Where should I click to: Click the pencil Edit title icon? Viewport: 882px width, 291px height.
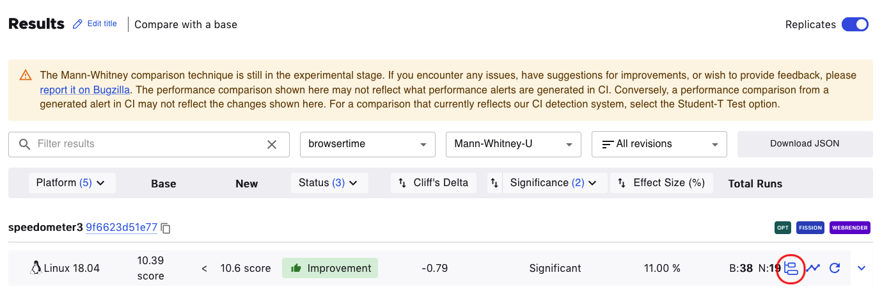point(78,24)
